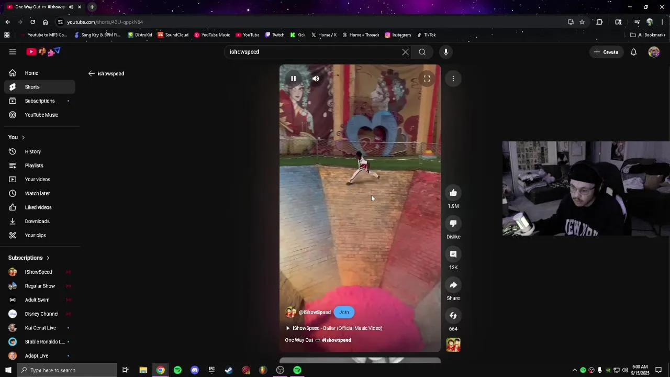Mute the Short's volume

[316, 79]
